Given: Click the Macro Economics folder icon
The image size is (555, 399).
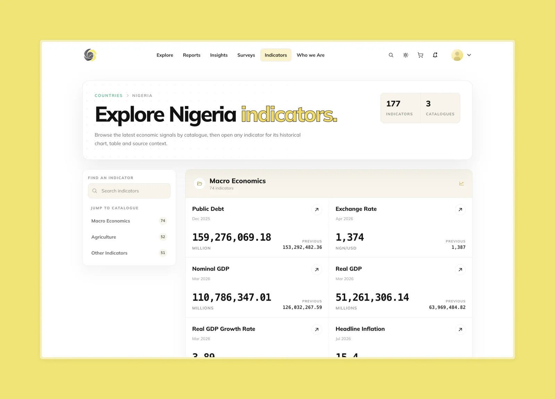Looking at the screenshot, I should click(x=199, y=184).
